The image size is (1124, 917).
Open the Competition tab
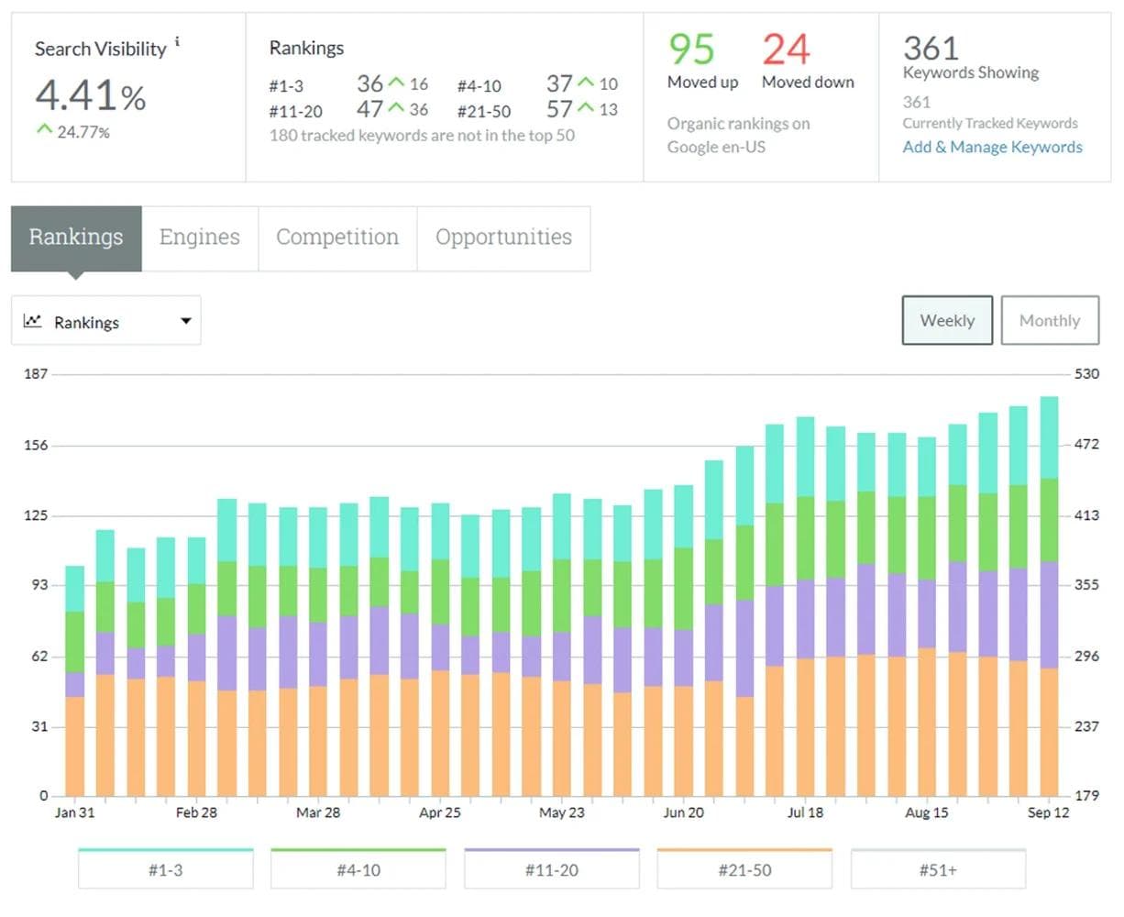[x=337, y=238]
